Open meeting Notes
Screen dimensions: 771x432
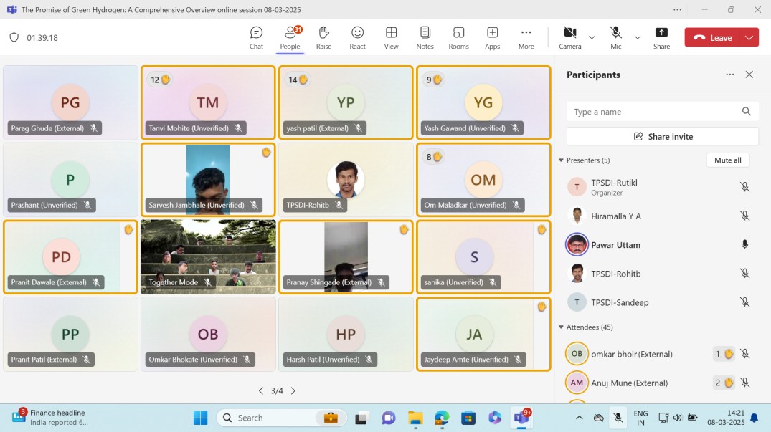[x=425, y=37]
